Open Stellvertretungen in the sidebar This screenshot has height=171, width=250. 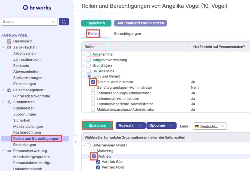click(28, 78)
